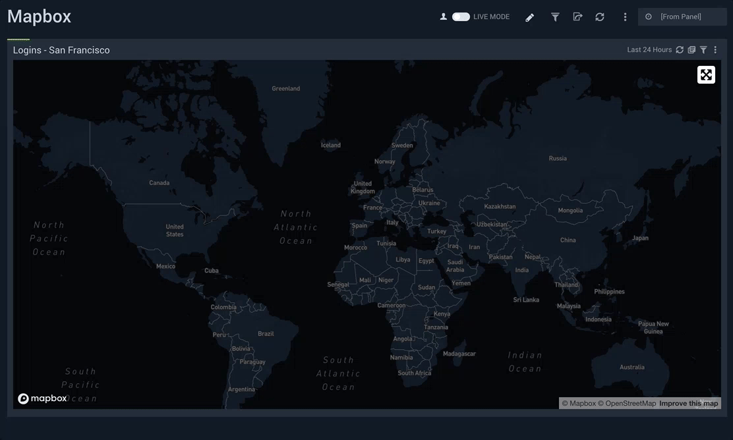The width and height of the screenshot is (733, 440).
Task: Click the Last 24 Hours panel time label
Action: coord(649,50)
